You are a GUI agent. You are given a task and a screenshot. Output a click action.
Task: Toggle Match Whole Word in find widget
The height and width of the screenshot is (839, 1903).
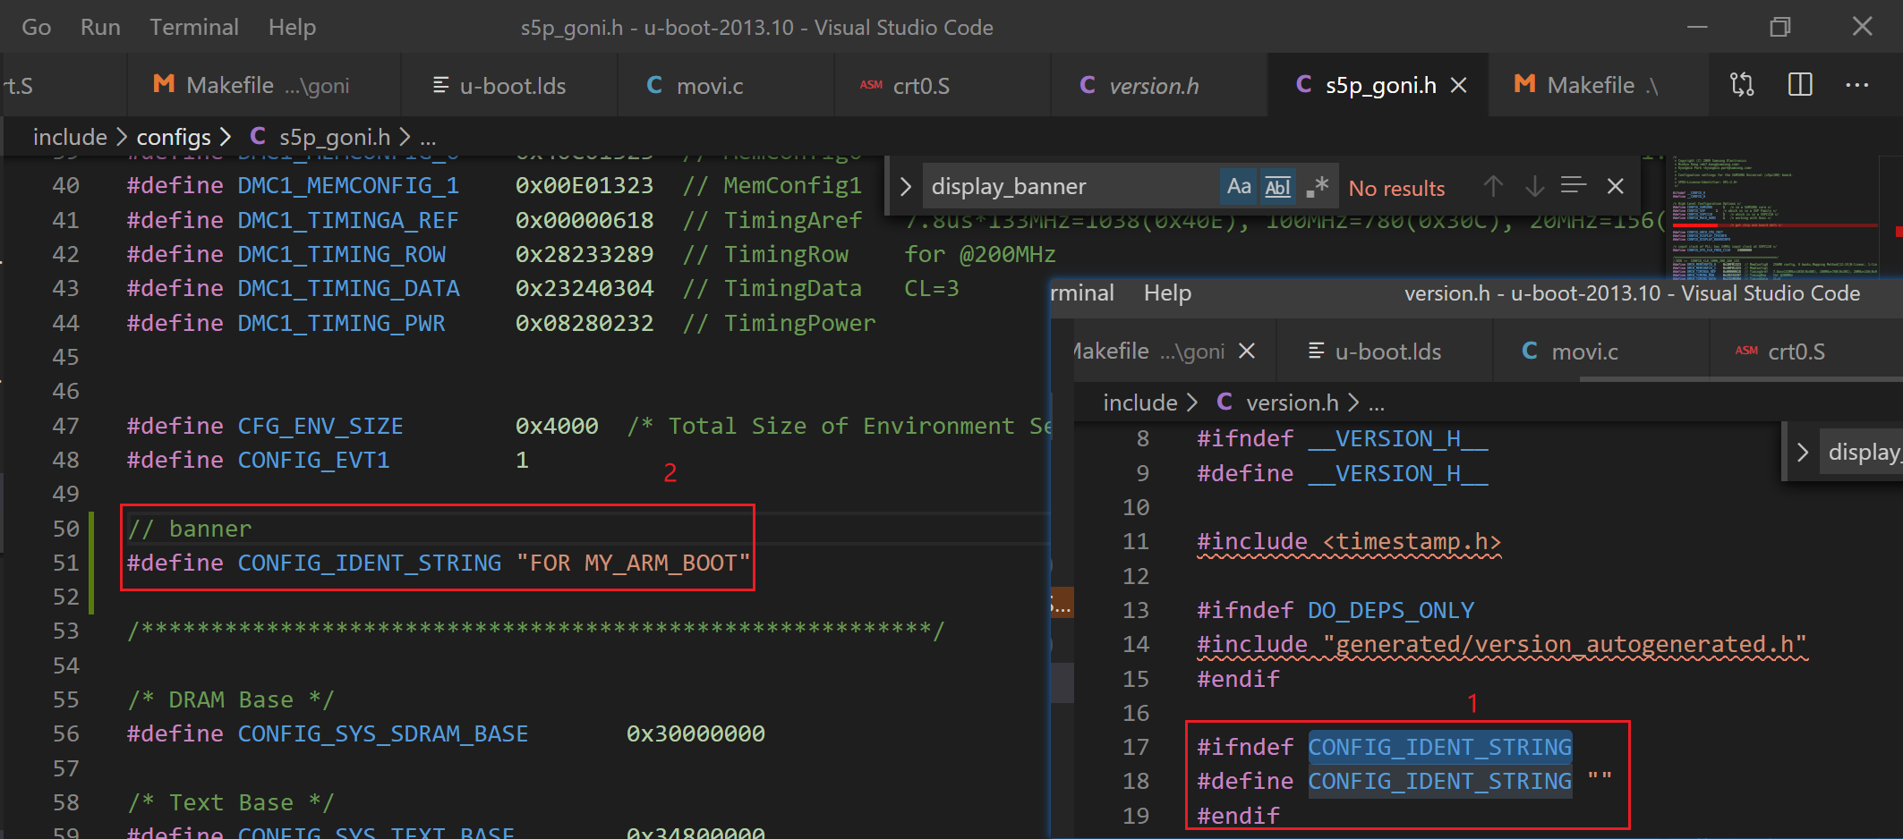(1277, 186)
